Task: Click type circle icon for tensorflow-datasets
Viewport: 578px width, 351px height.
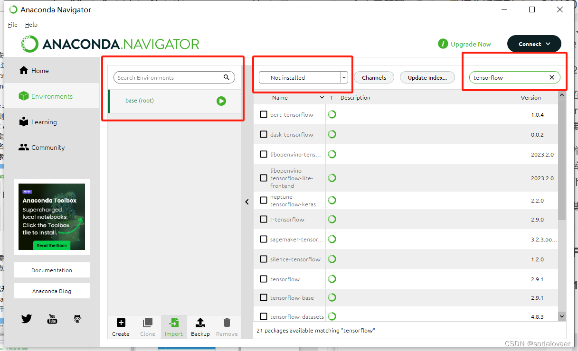Action: coord(332,316)
